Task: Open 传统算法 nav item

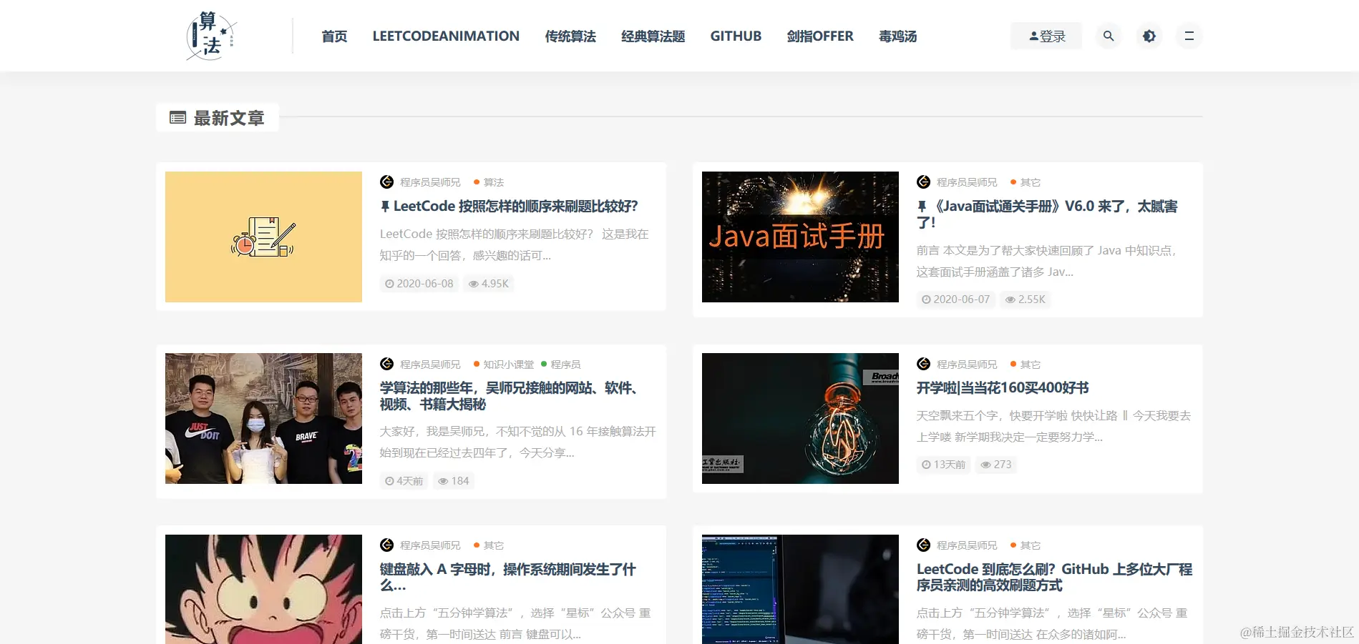Action: (x=570, y=36)
